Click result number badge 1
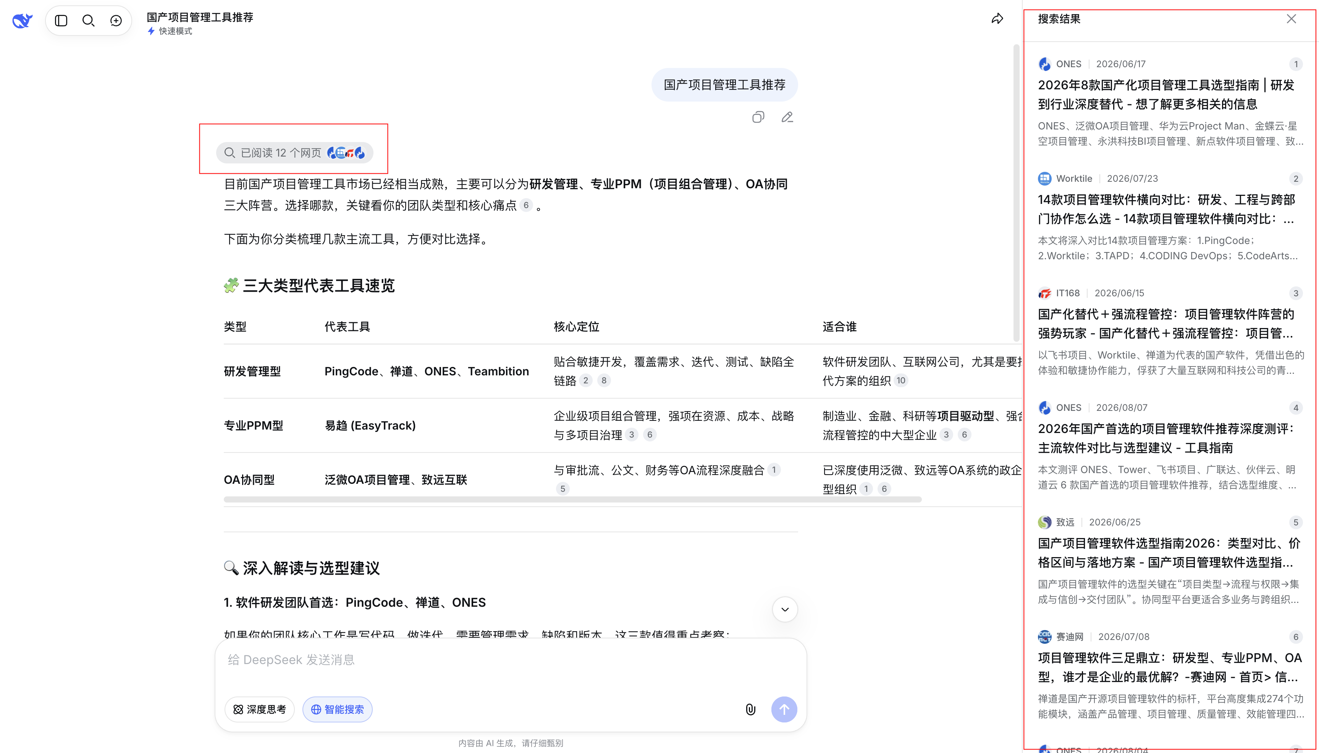The image size is (1319, 753). tap(1296, 64)
